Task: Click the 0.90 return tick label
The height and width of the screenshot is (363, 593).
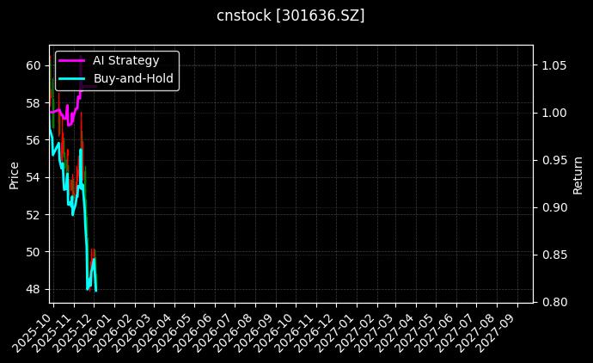Action: pyautogui.click(x=553, y=207)
